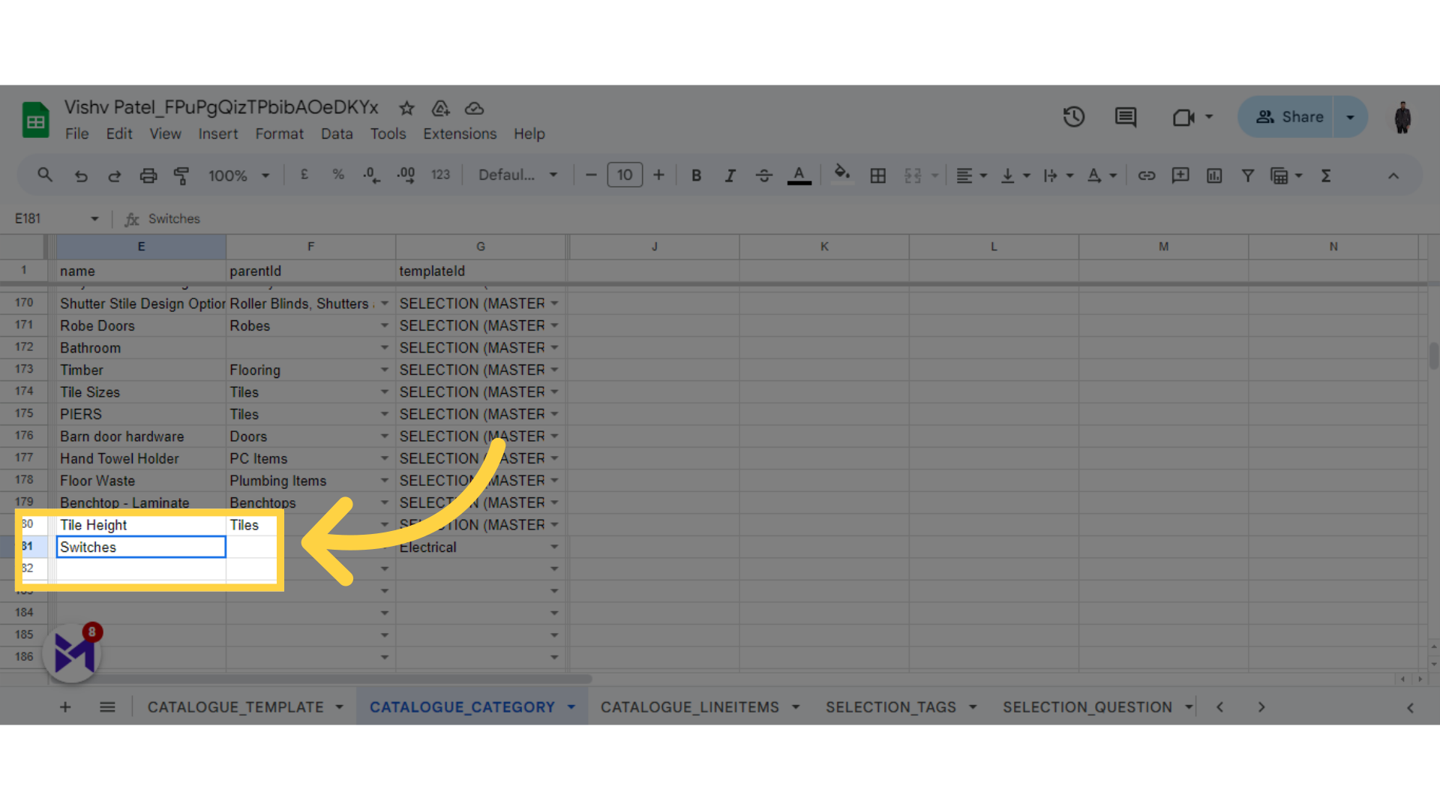Switch to CATALOGUE_LINEITEMS tab

click(689, 707)
